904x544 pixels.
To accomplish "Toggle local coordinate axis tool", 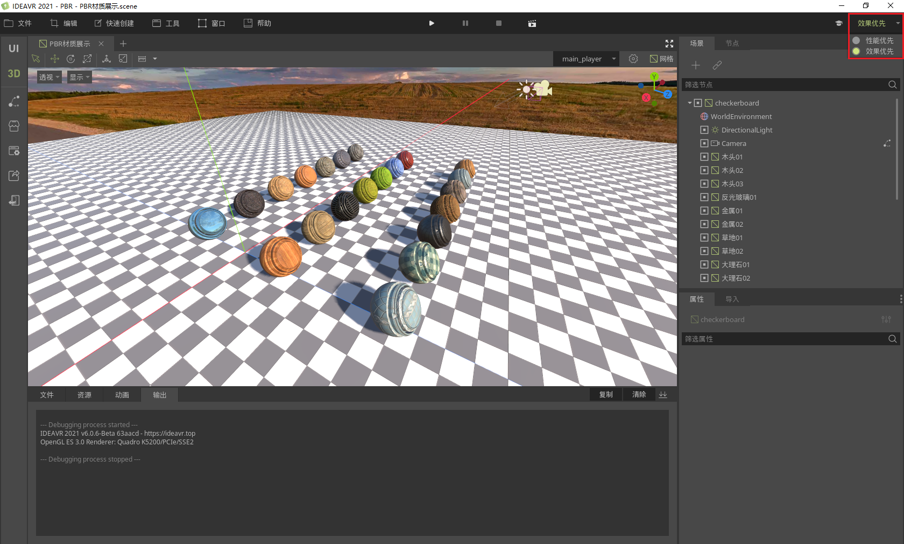I will 107,59.
